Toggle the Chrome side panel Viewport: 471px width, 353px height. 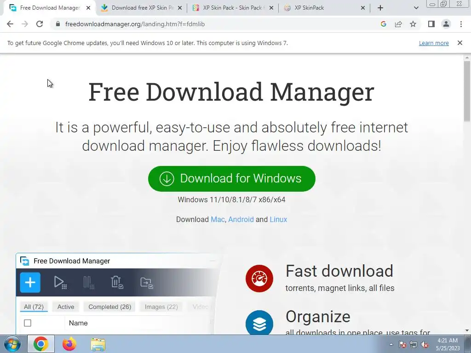(431, 24)
